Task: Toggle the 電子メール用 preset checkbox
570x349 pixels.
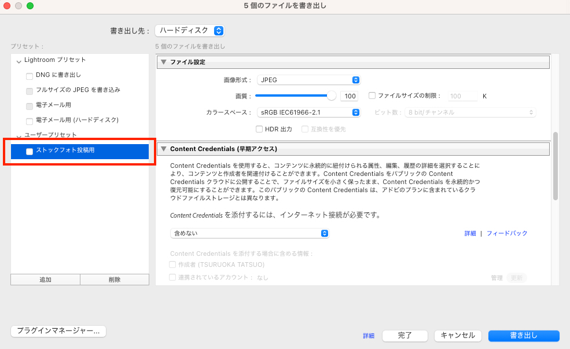Action: [x=29, y=106]
